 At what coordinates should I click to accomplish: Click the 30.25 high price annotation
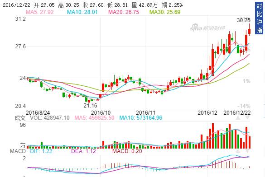click(x=244, y=20)
